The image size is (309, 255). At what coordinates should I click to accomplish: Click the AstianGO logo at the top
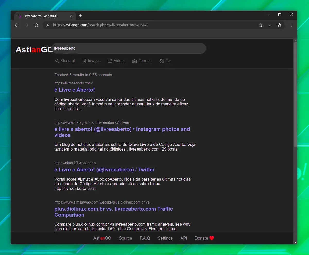tap(34, 50)
